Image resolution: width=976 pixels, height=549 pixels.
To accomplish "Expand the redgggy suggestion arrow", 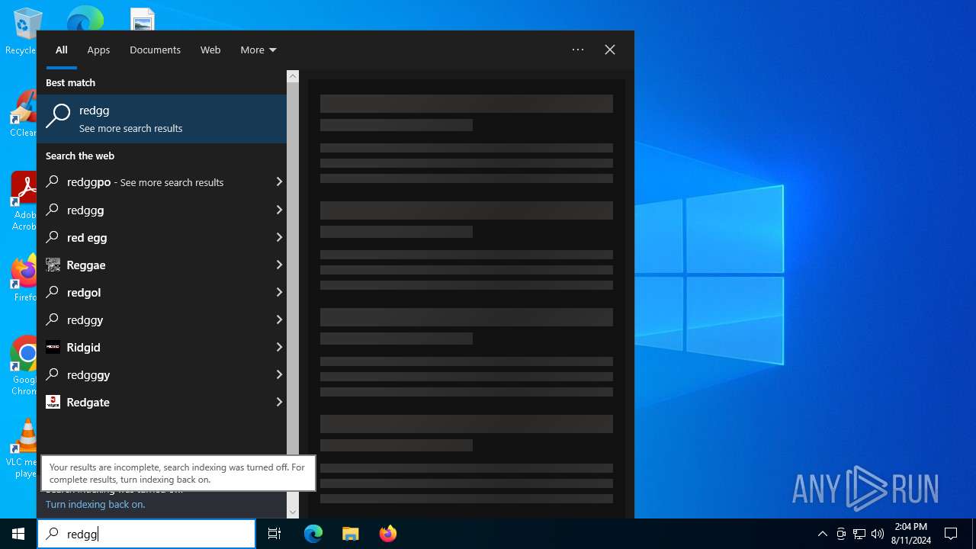I will click(279, 374).
